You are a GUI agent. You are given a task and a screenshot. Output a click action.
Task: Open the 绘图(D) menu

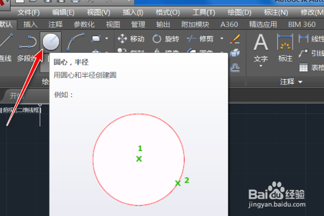[239, 12]
